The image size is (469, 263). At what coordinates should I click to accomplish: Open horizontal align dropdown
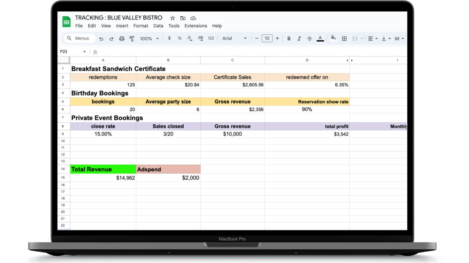pos(372,39)
